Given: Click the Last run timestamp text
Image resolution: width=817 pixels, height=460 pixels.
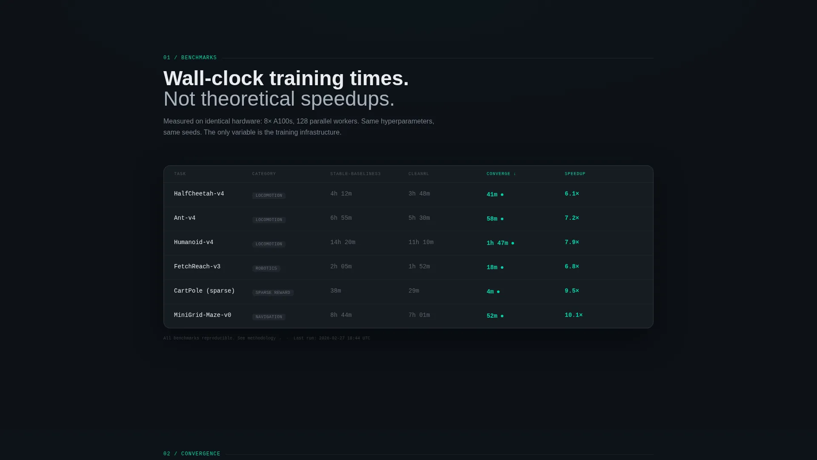Looking at the screenshot, I should tap(332, 338).
